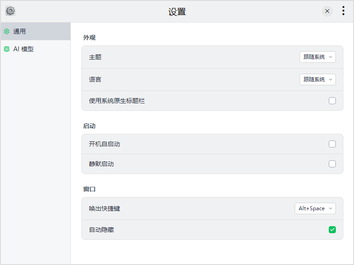Close the 设置 dialog with the X

(x=327, y=11)
